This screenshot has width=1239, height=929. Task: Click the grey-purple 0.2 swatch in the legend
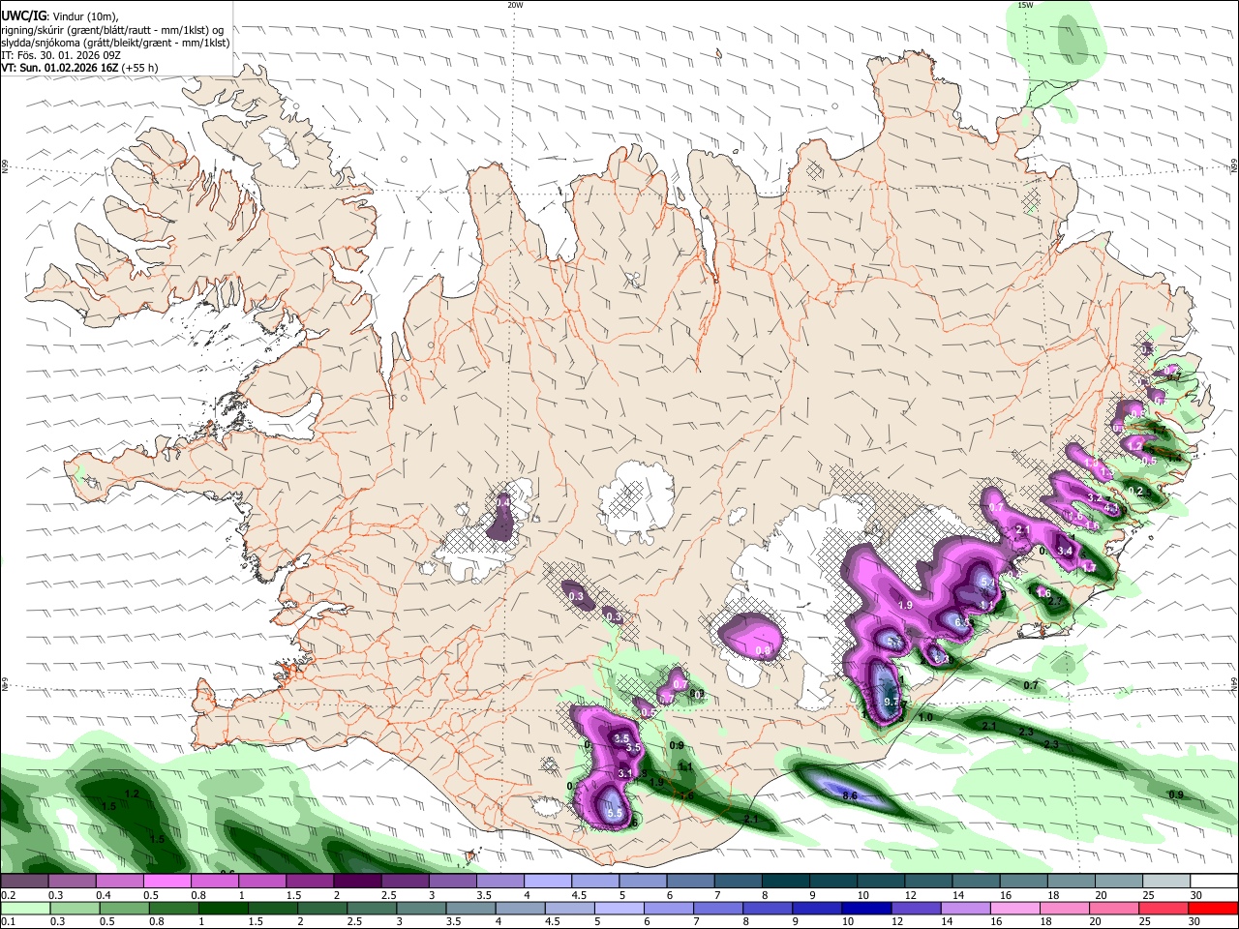coord(23,882)
